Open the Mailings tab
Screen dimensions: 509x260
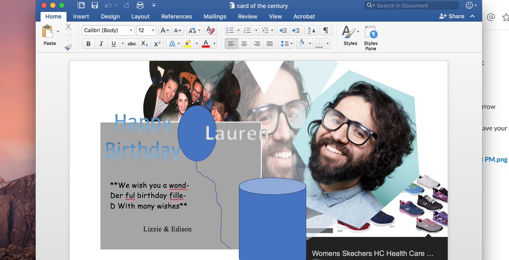pyautogui.click(x=215, y=16)
